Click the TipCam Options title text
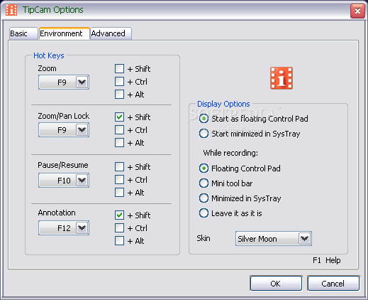Viewport: 368px width, 300px height. (53, 10)
